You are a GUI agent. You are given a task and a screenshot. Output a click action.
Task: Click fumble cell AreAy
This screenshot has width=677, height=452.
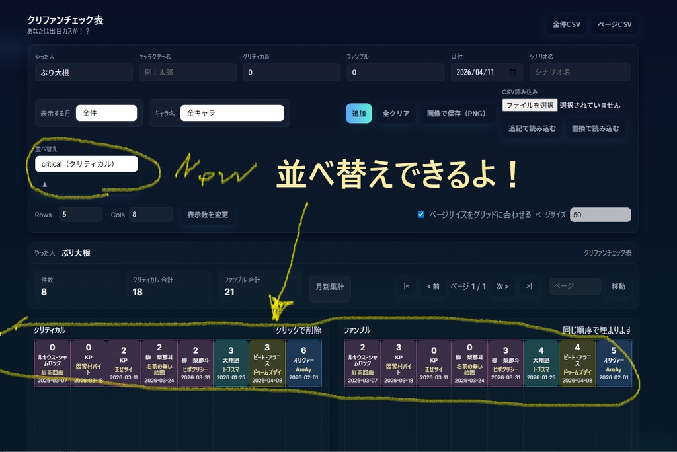tap(614, 363)
